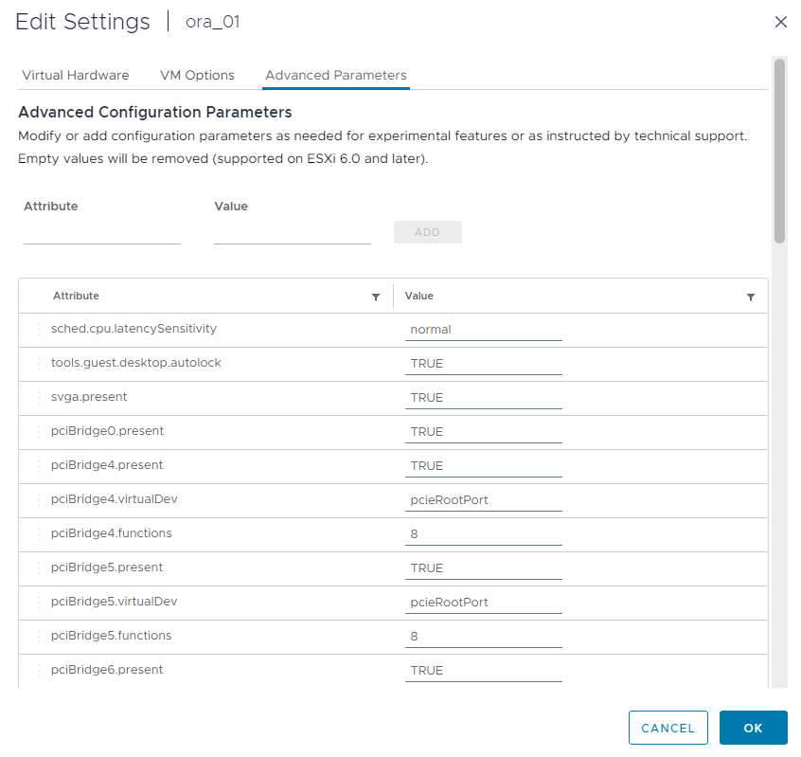This screenshot has width=801, height=757.
Task: Click the ADD parameter button
Action: (427, 232)
